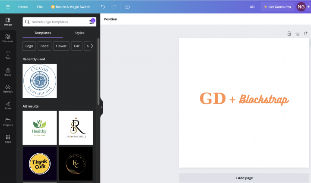Click the Undo arrow icon

click(103, 7)
